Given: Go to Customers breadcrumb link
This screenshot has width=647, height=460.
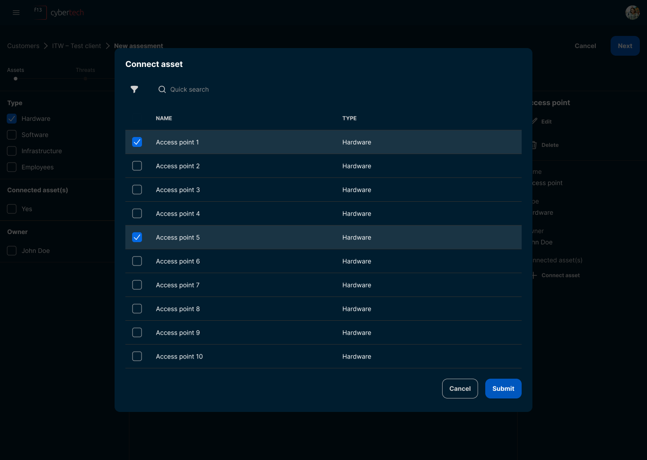Looking at the screenshot, I should coord(23,46).
